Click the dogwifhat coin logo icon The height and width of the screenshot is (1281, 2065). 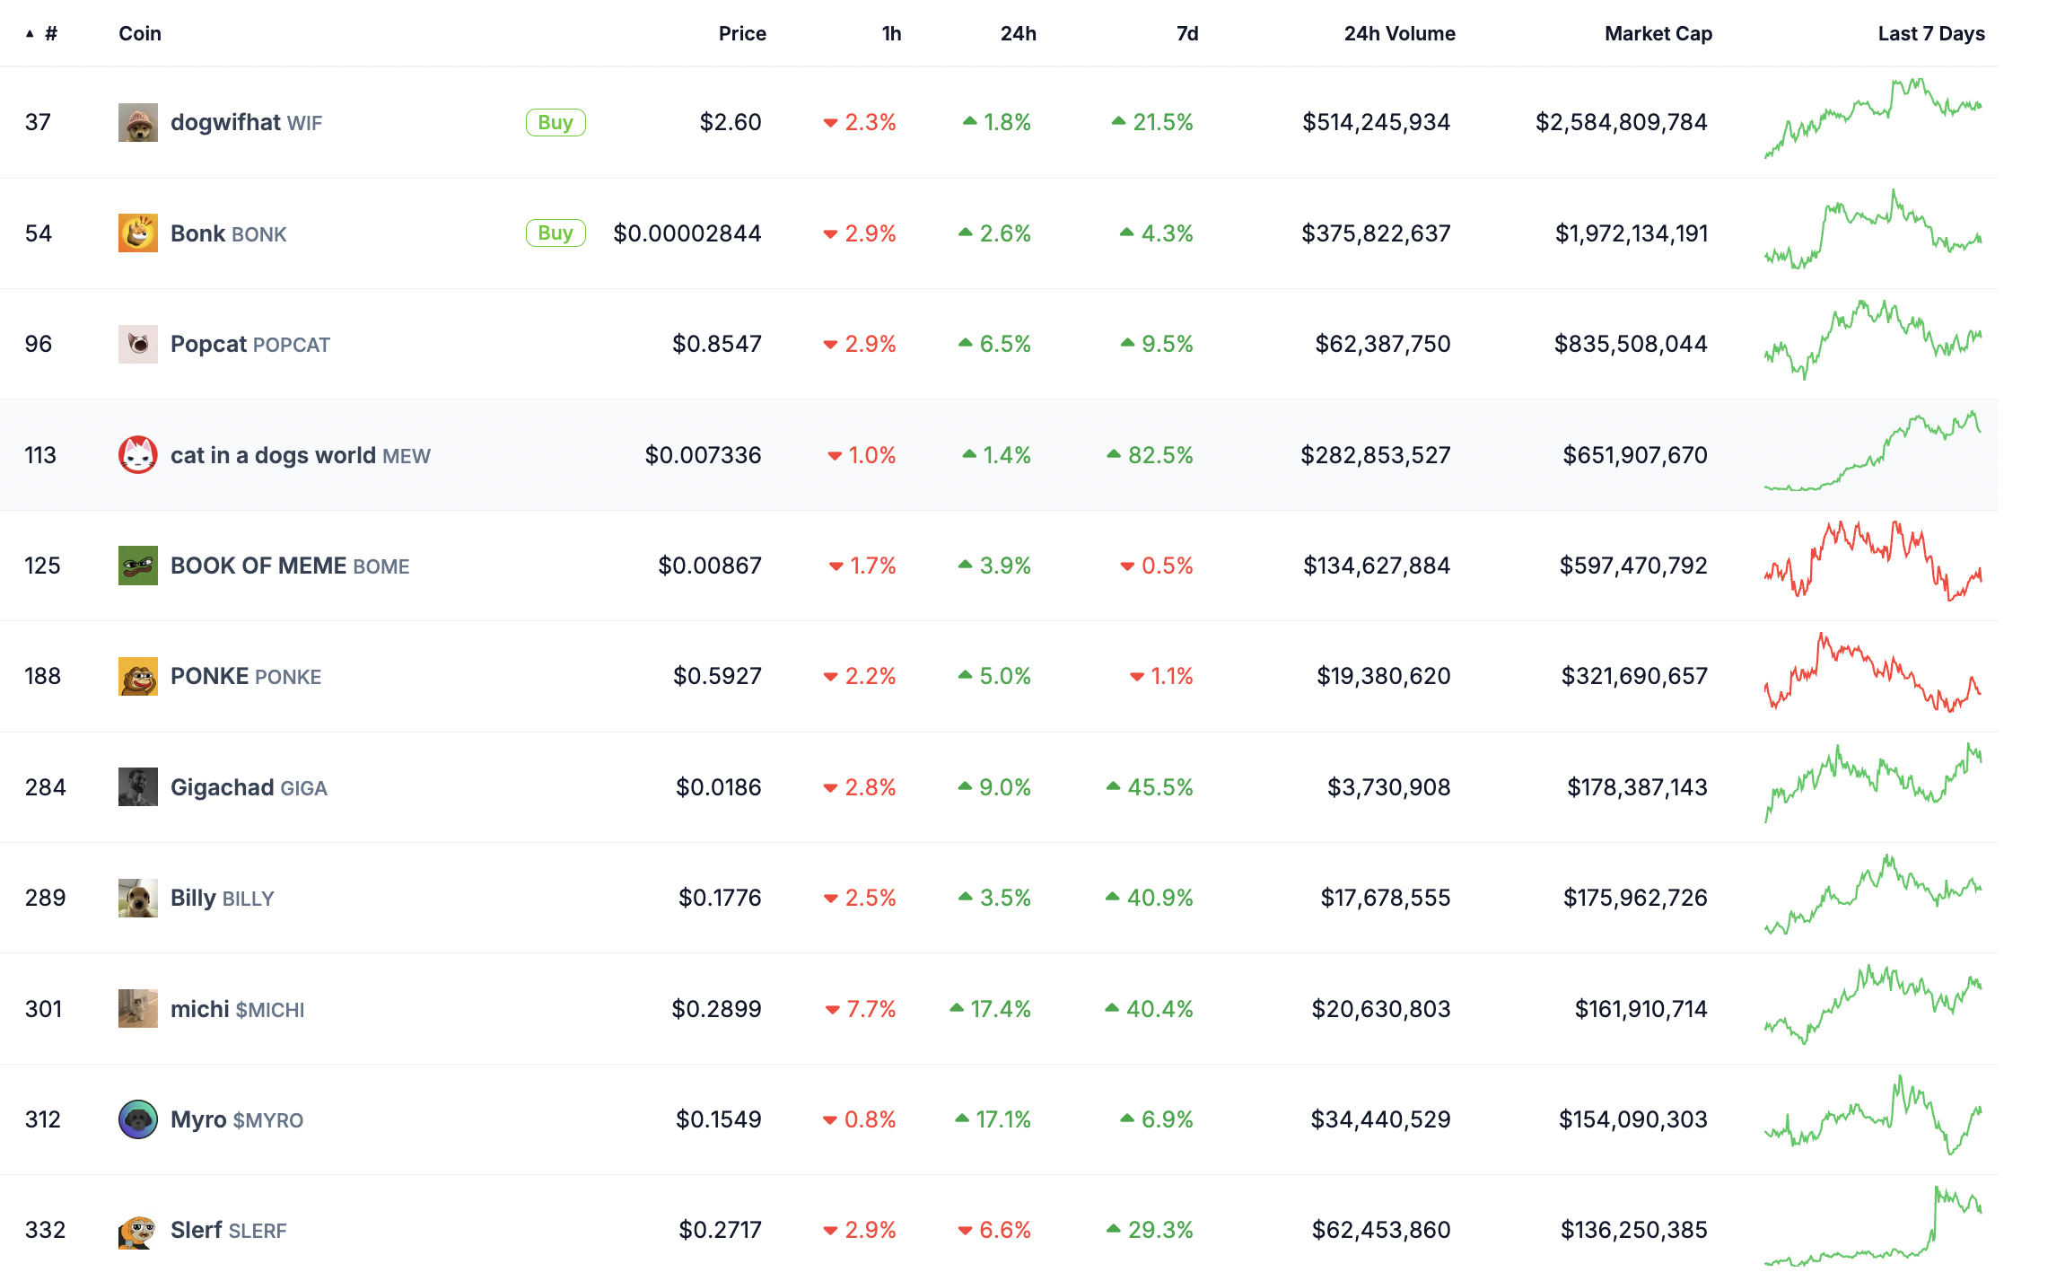tap(138, 122)
